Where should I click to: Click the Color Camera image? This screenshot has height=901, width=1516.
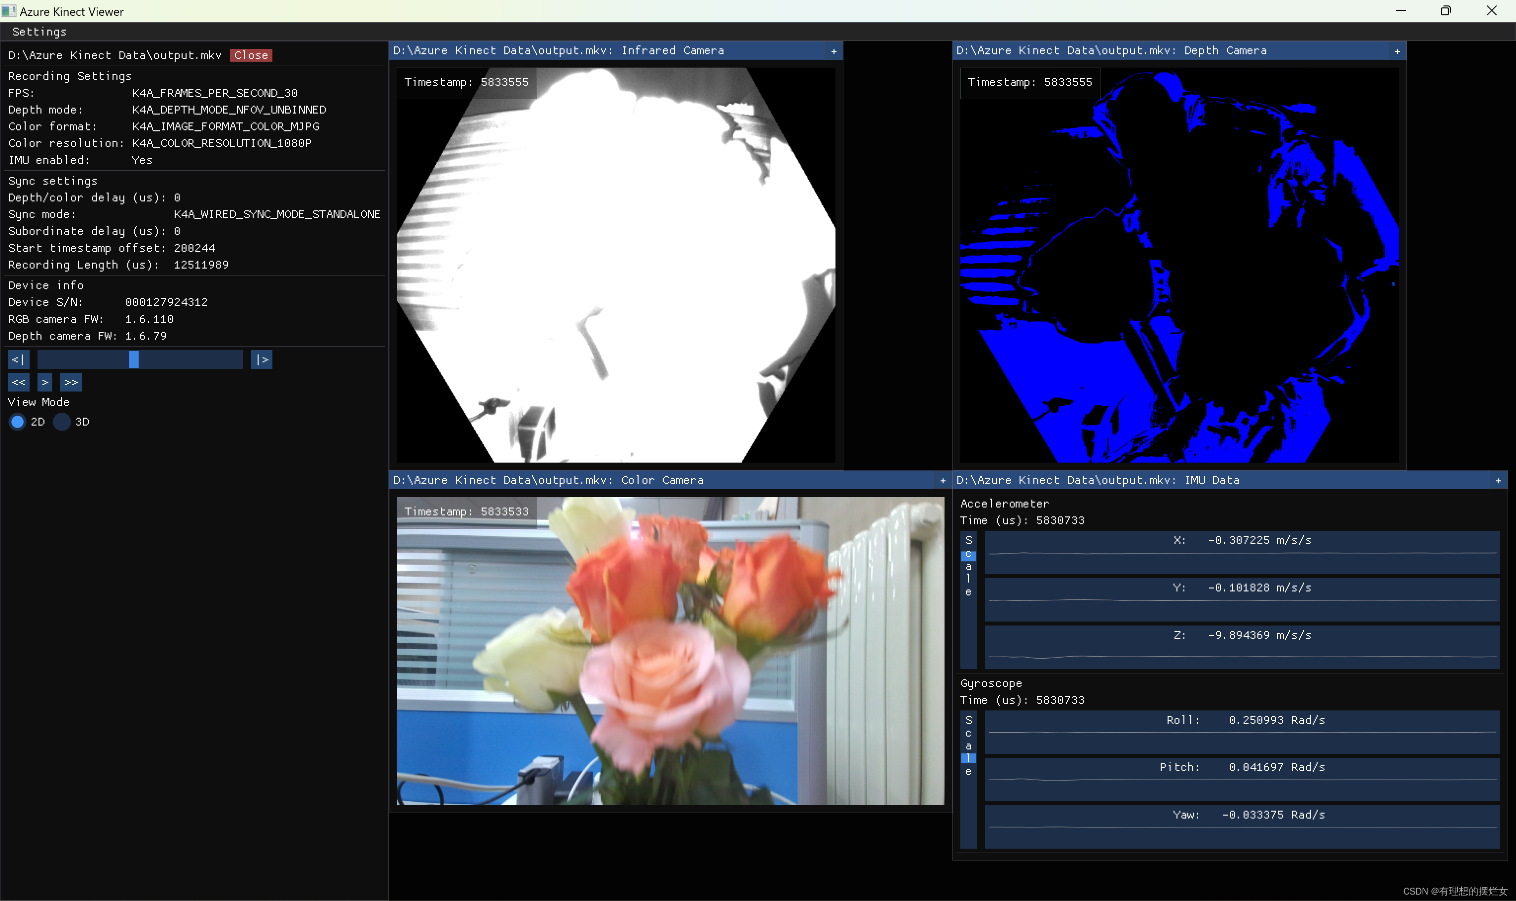pyautogui.click(x=670, y=651)
